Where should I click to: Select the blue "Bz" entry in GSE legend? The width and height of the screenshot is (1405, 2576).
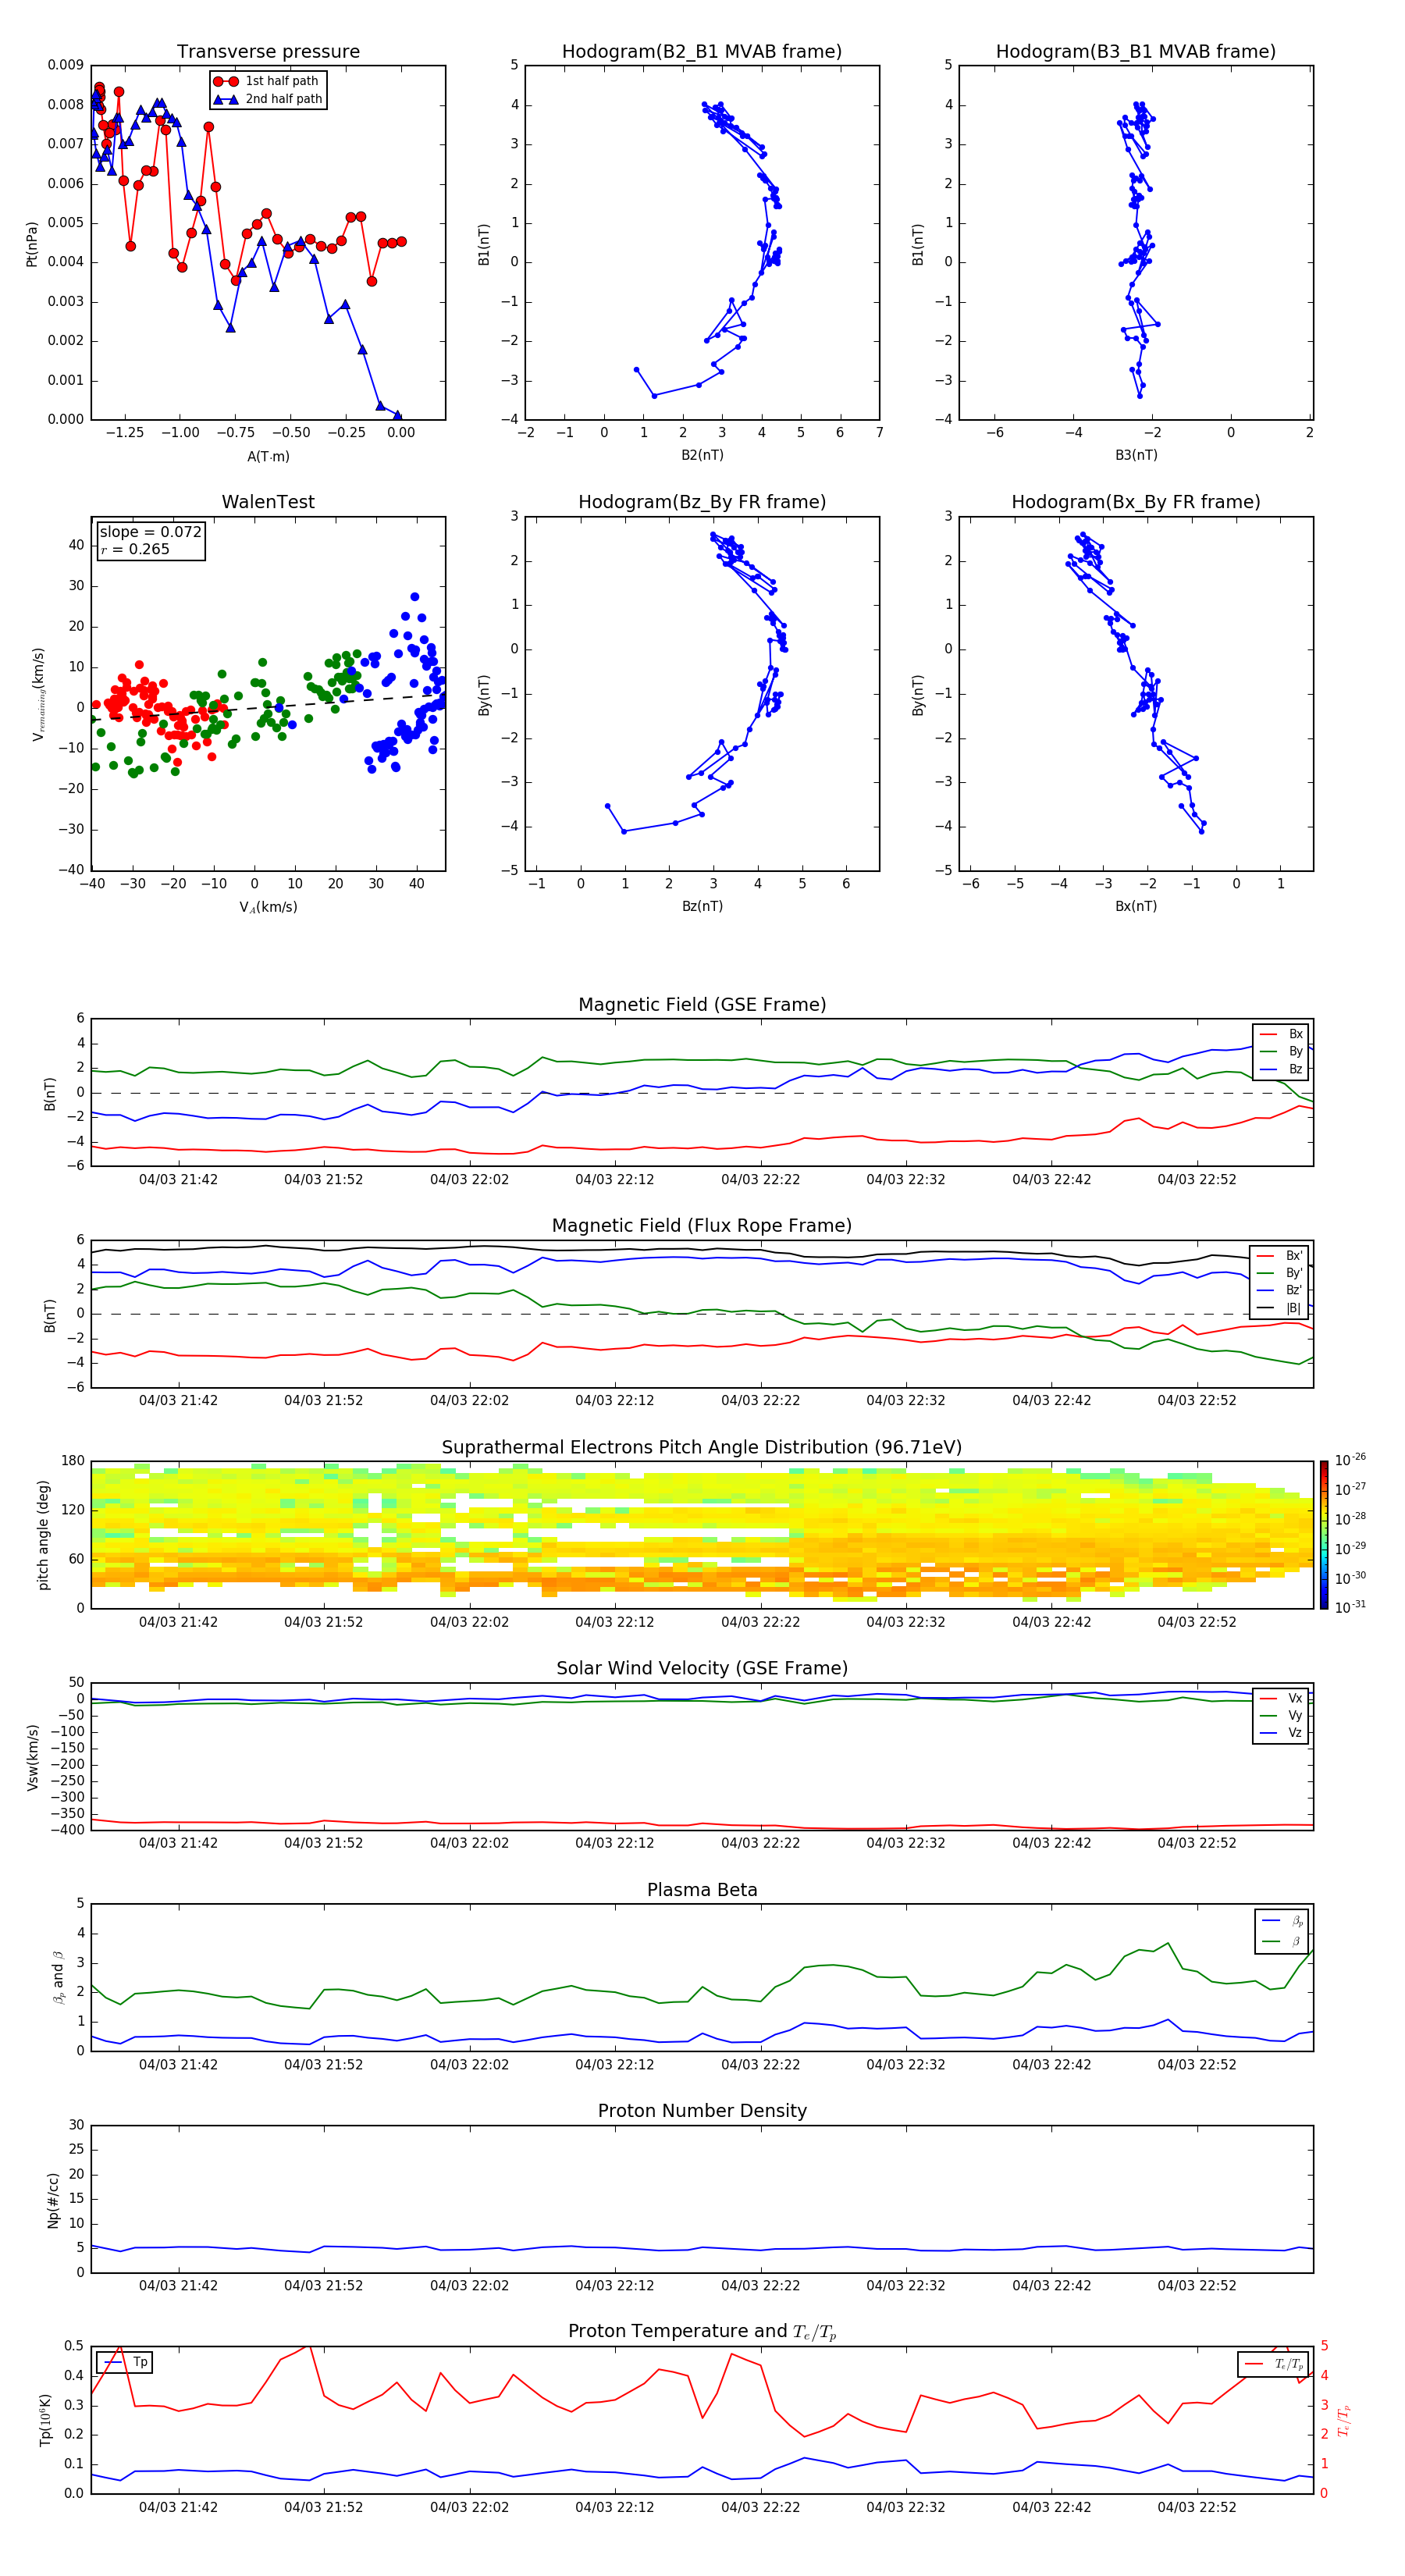pos(1281,1069)
